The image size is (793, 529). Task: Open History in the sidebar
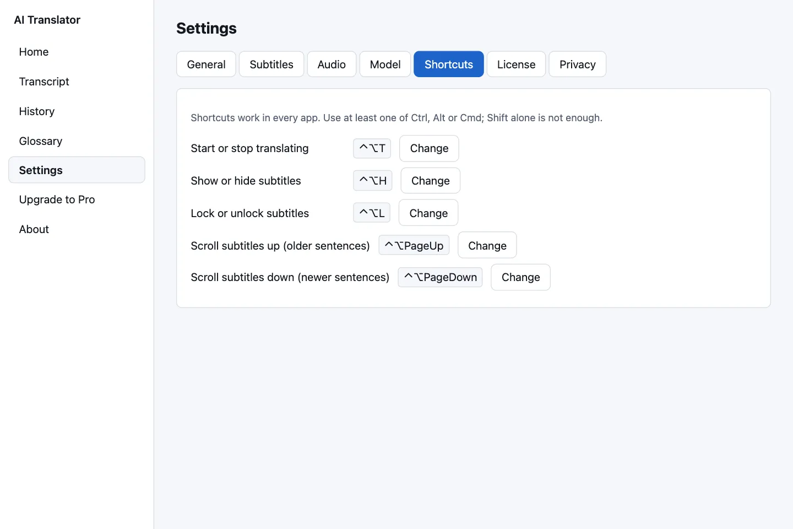tap(77, 111)
